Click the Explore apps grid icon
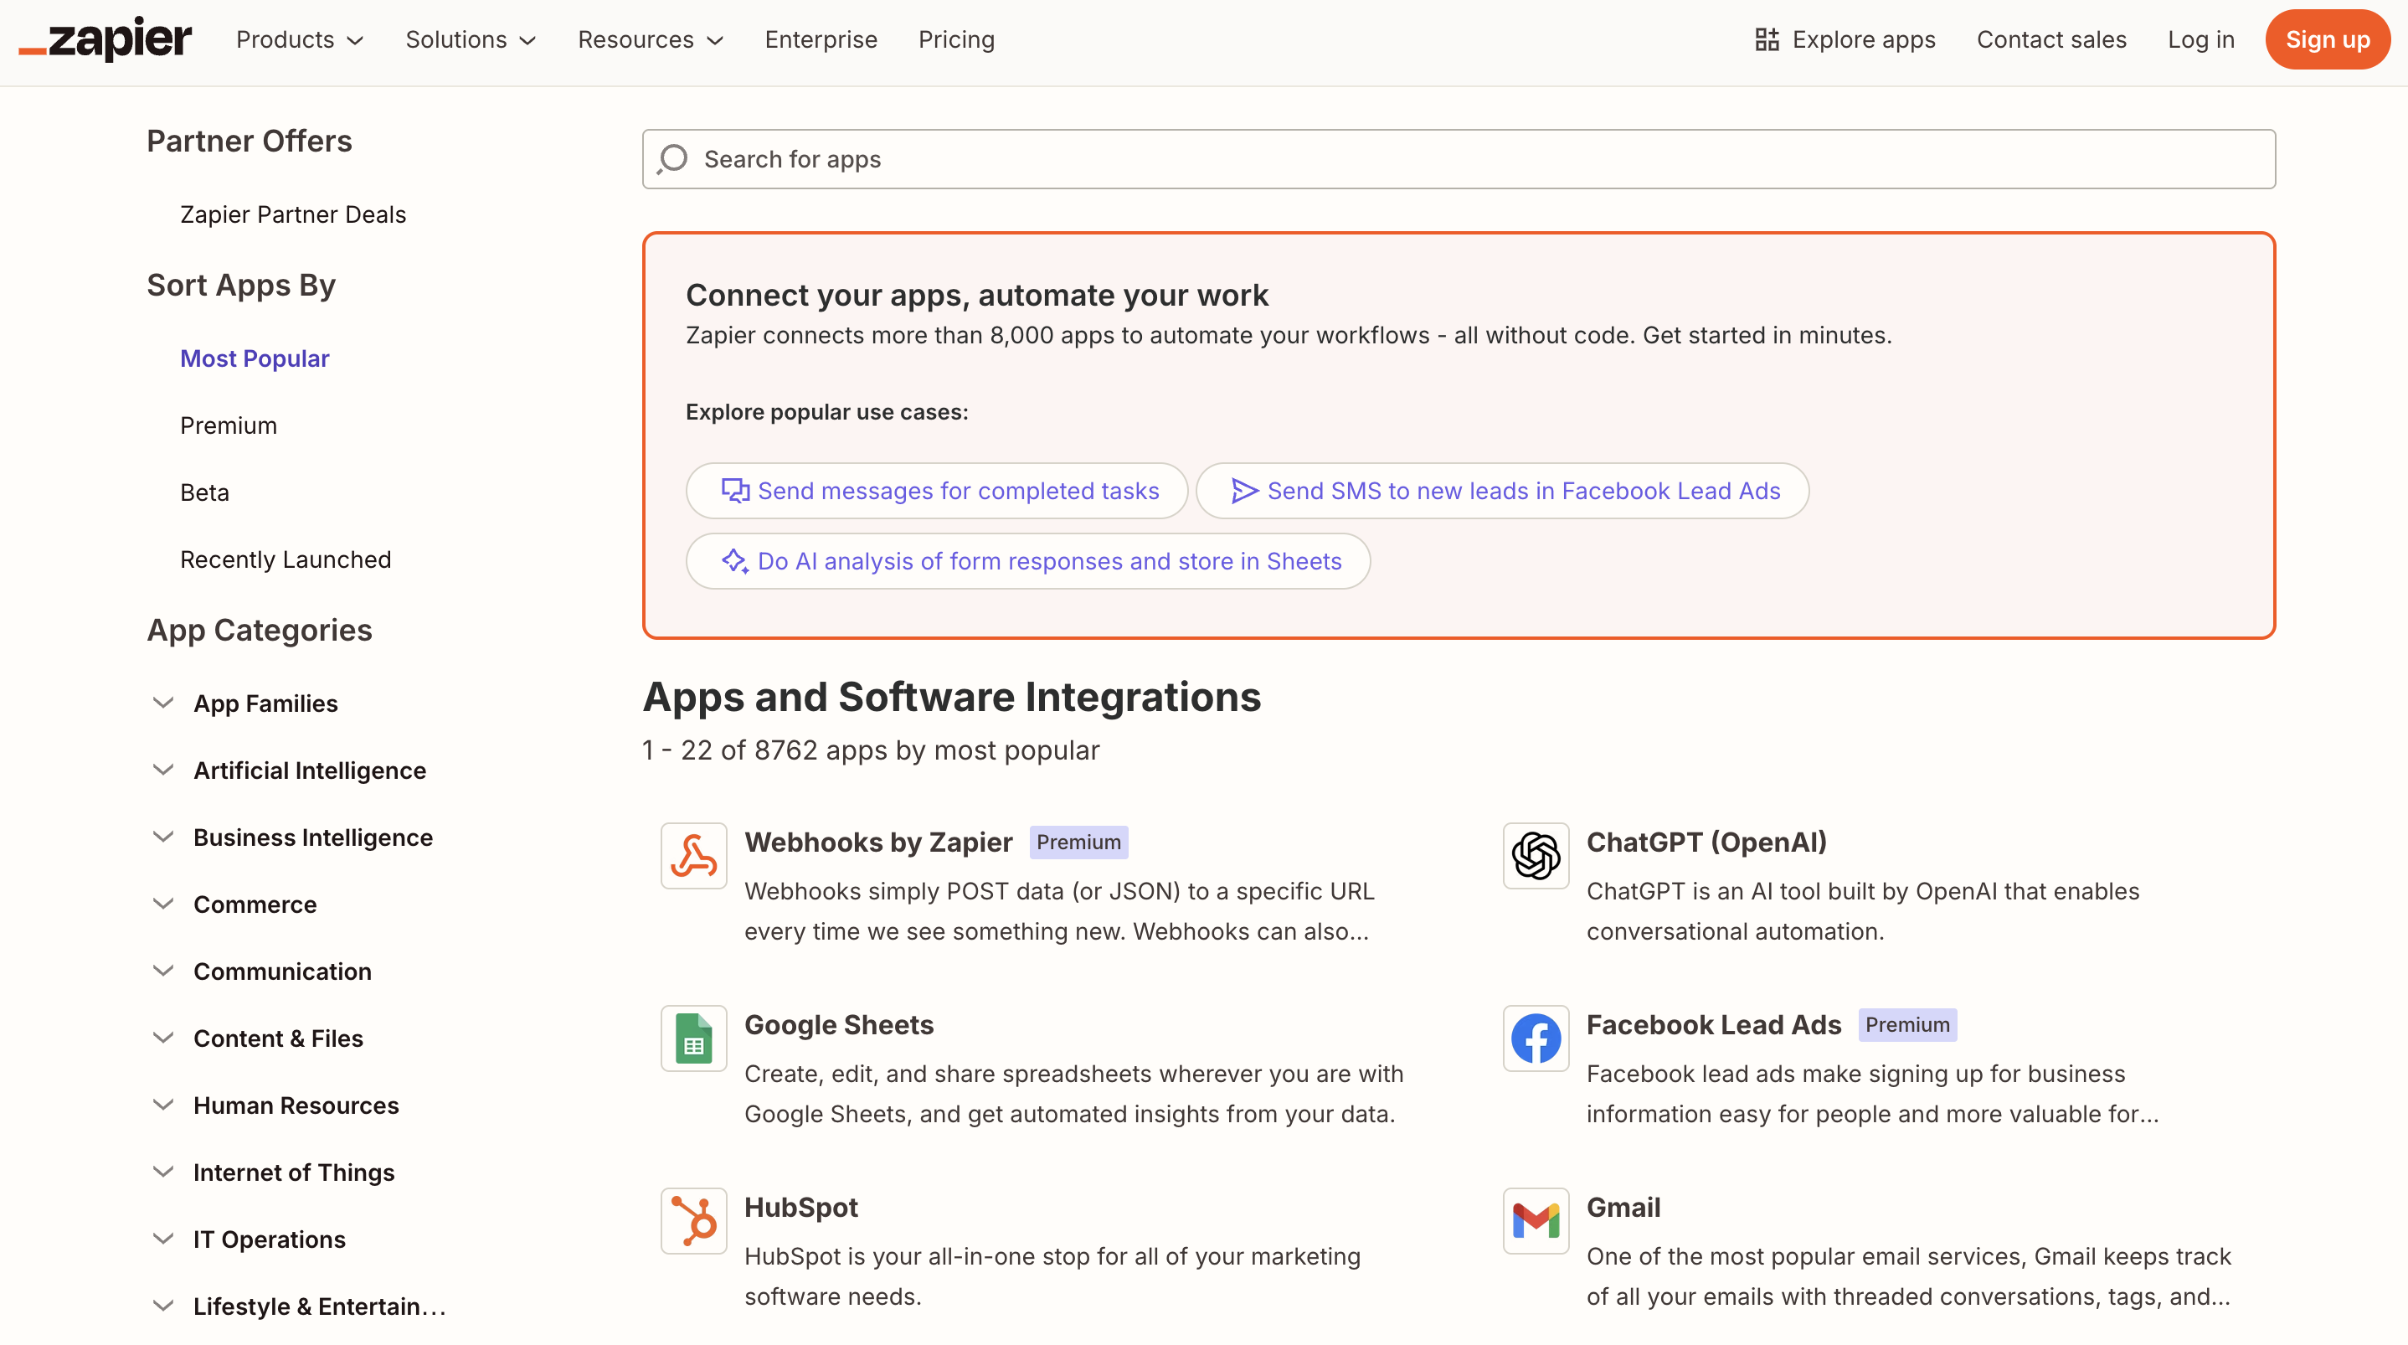2408x1345 pixels. click(1766, 39)
